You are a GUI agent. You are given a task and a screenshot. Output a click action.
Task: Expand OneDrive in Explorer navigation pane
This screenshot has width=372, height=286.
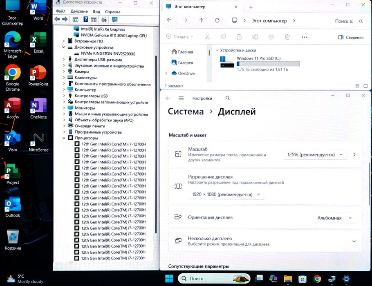click(166, 73)
